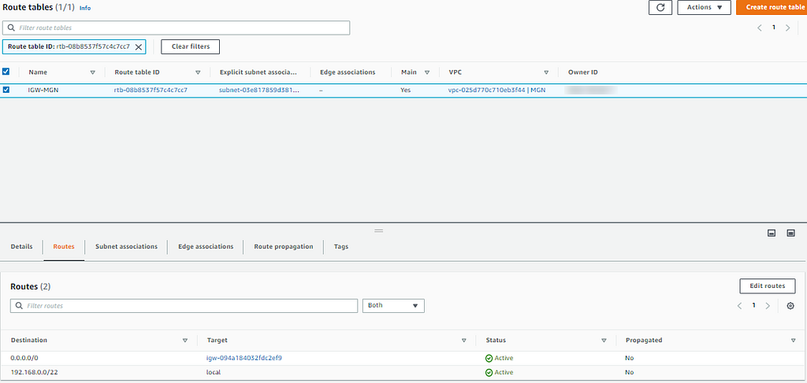This screenshot has height=383, width=807.
Task: Sort routes by Destination column
Action: [185, 341]
